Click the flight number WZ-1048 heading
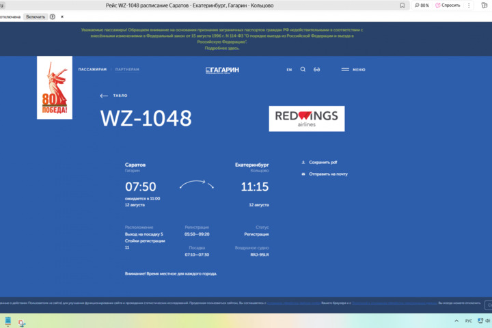The image size is (492, 328). click(x=146, y=118)
